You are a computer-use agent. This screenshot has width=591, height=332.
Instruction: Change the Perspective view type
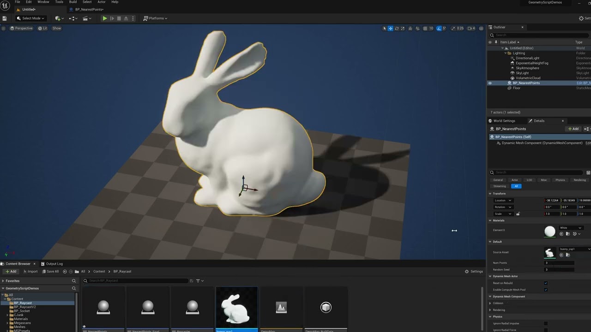click(x=21, y=28)
